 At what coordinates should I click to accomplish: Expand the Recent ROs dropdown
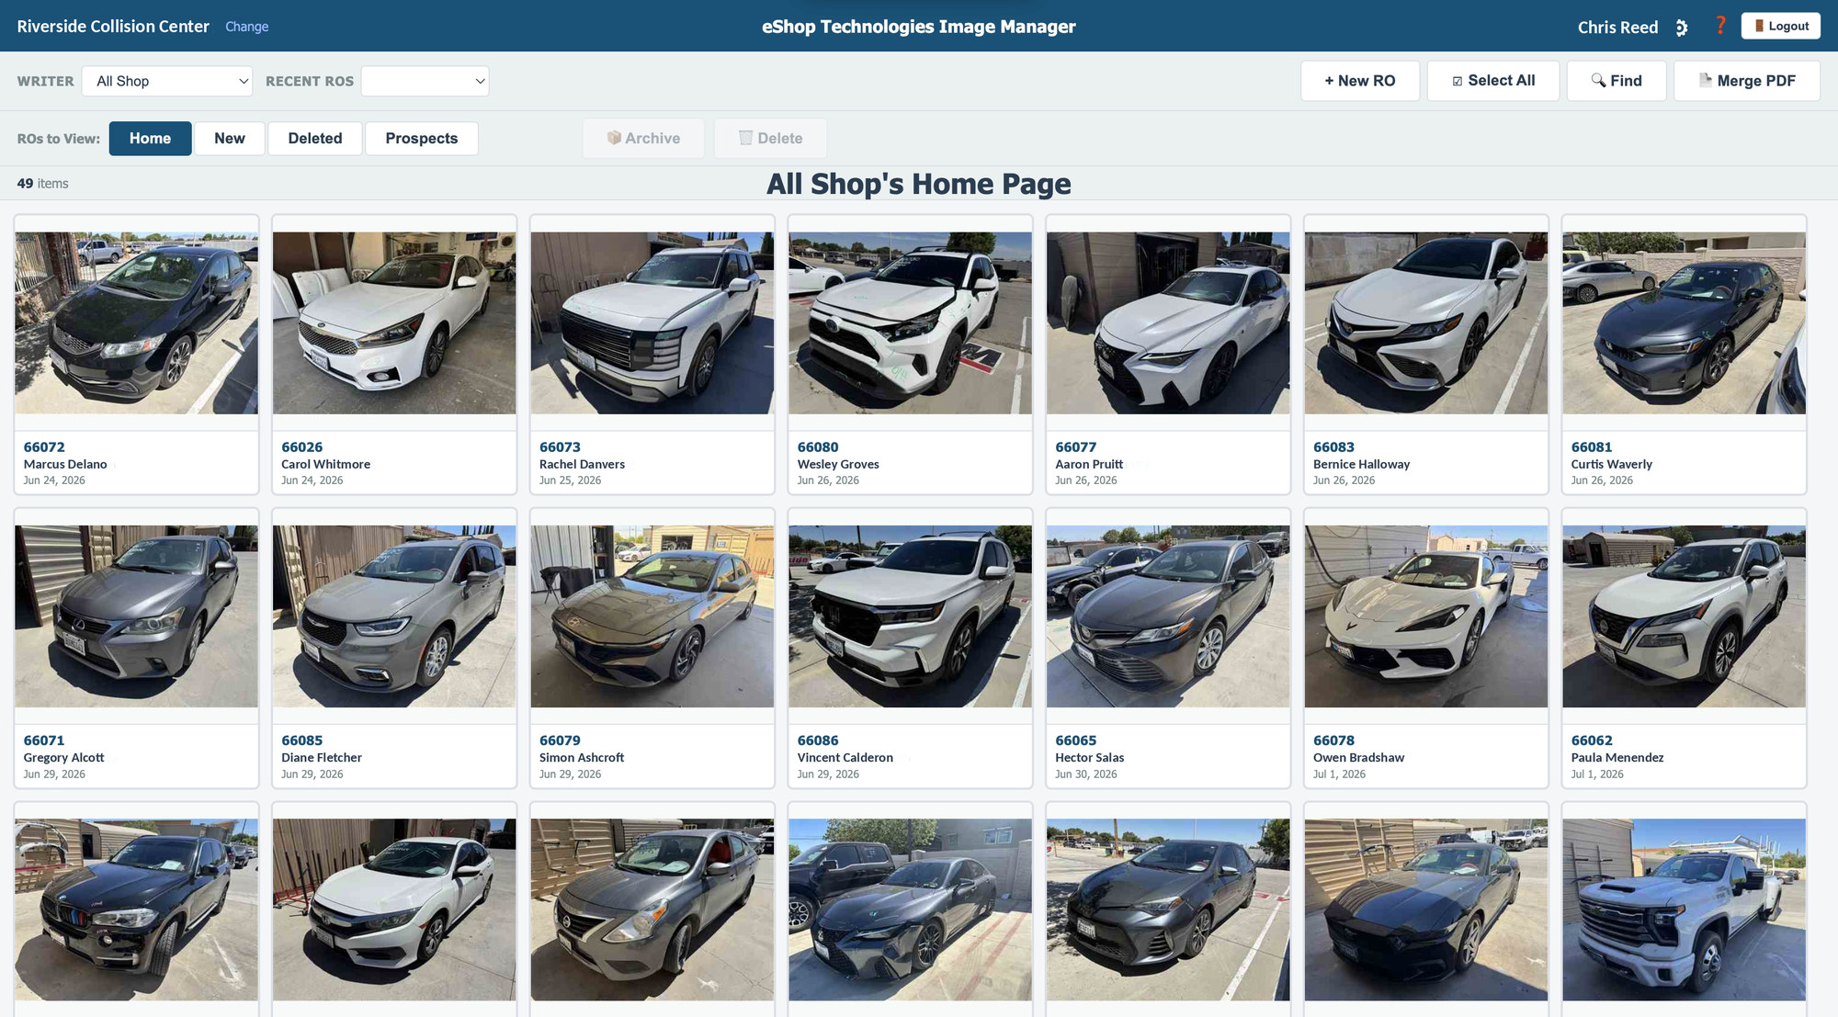[425, 81]
